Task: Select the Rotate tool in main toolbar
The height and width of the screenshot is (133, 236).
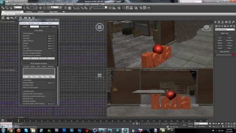Action: tap(44, 8)
